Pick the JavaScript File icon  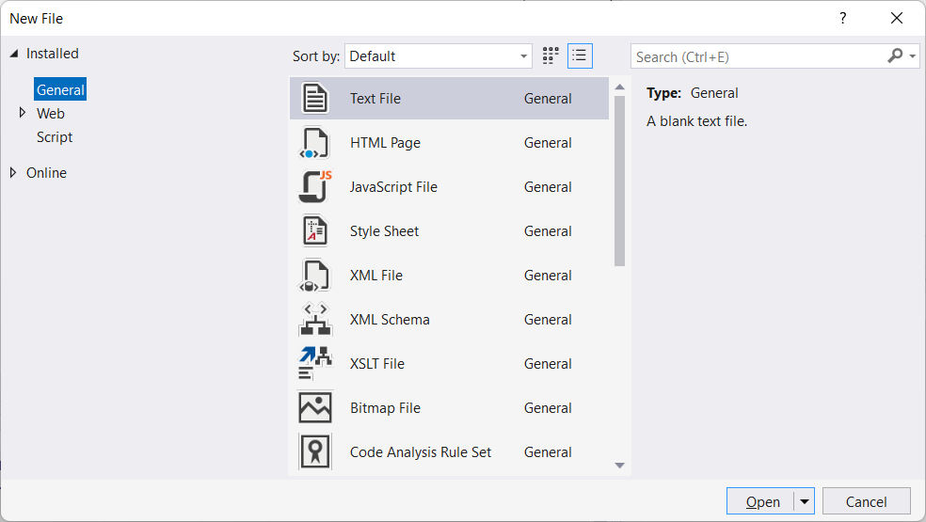[x=314, y=187]
